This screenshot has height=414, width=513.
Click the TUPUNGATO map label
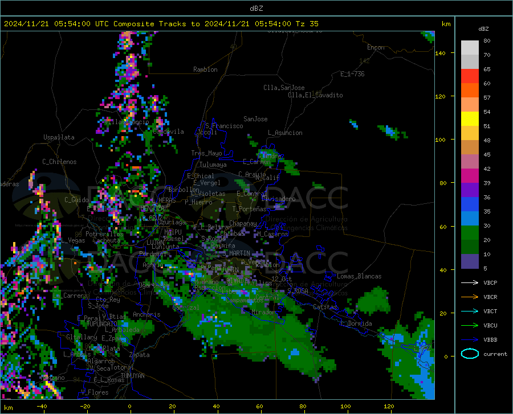click(101, 324)
